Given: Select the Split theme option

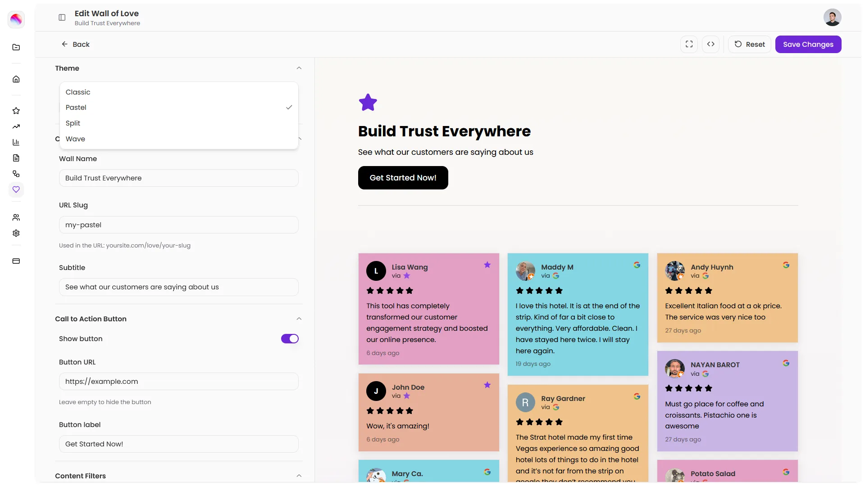Looking at the screenshot, I should (179, 123).
